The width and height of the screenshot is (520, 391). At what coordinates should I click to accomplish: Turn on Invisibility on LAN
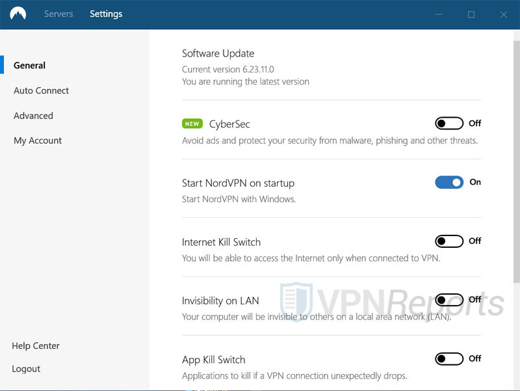point(449,300)
